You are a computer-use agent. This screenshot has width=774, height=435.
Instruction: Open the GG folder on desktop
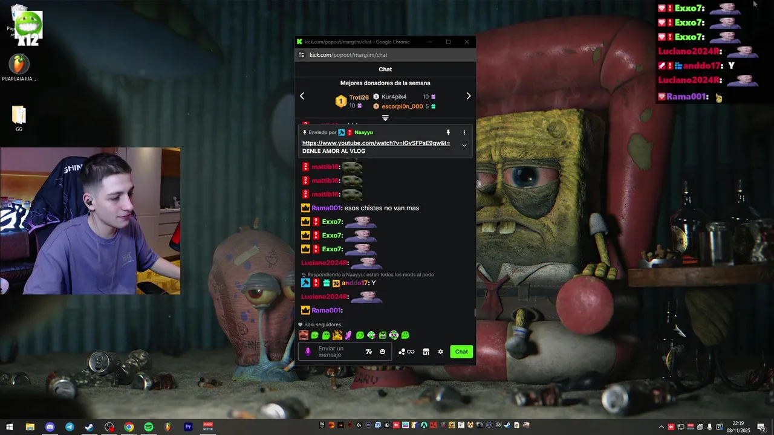pos(19,118)
